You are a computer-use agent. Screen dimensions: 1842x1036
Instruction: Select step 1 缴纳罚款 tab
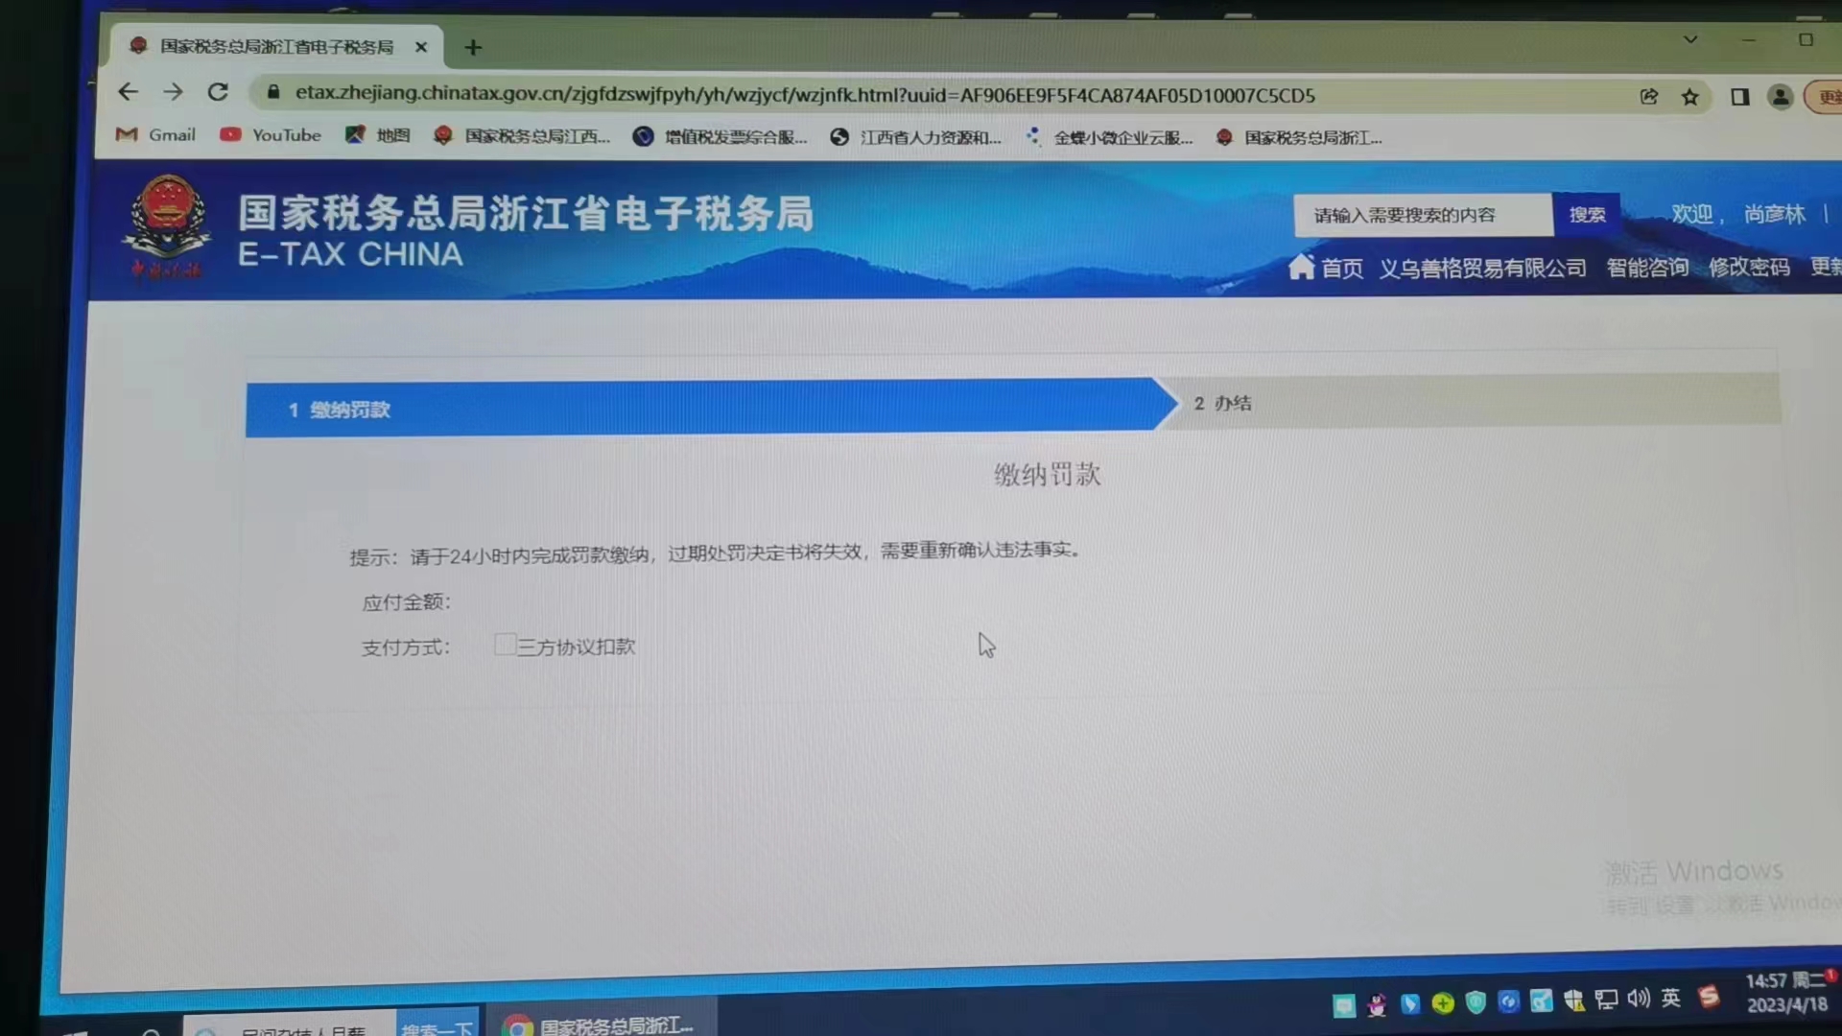point(340,410)
